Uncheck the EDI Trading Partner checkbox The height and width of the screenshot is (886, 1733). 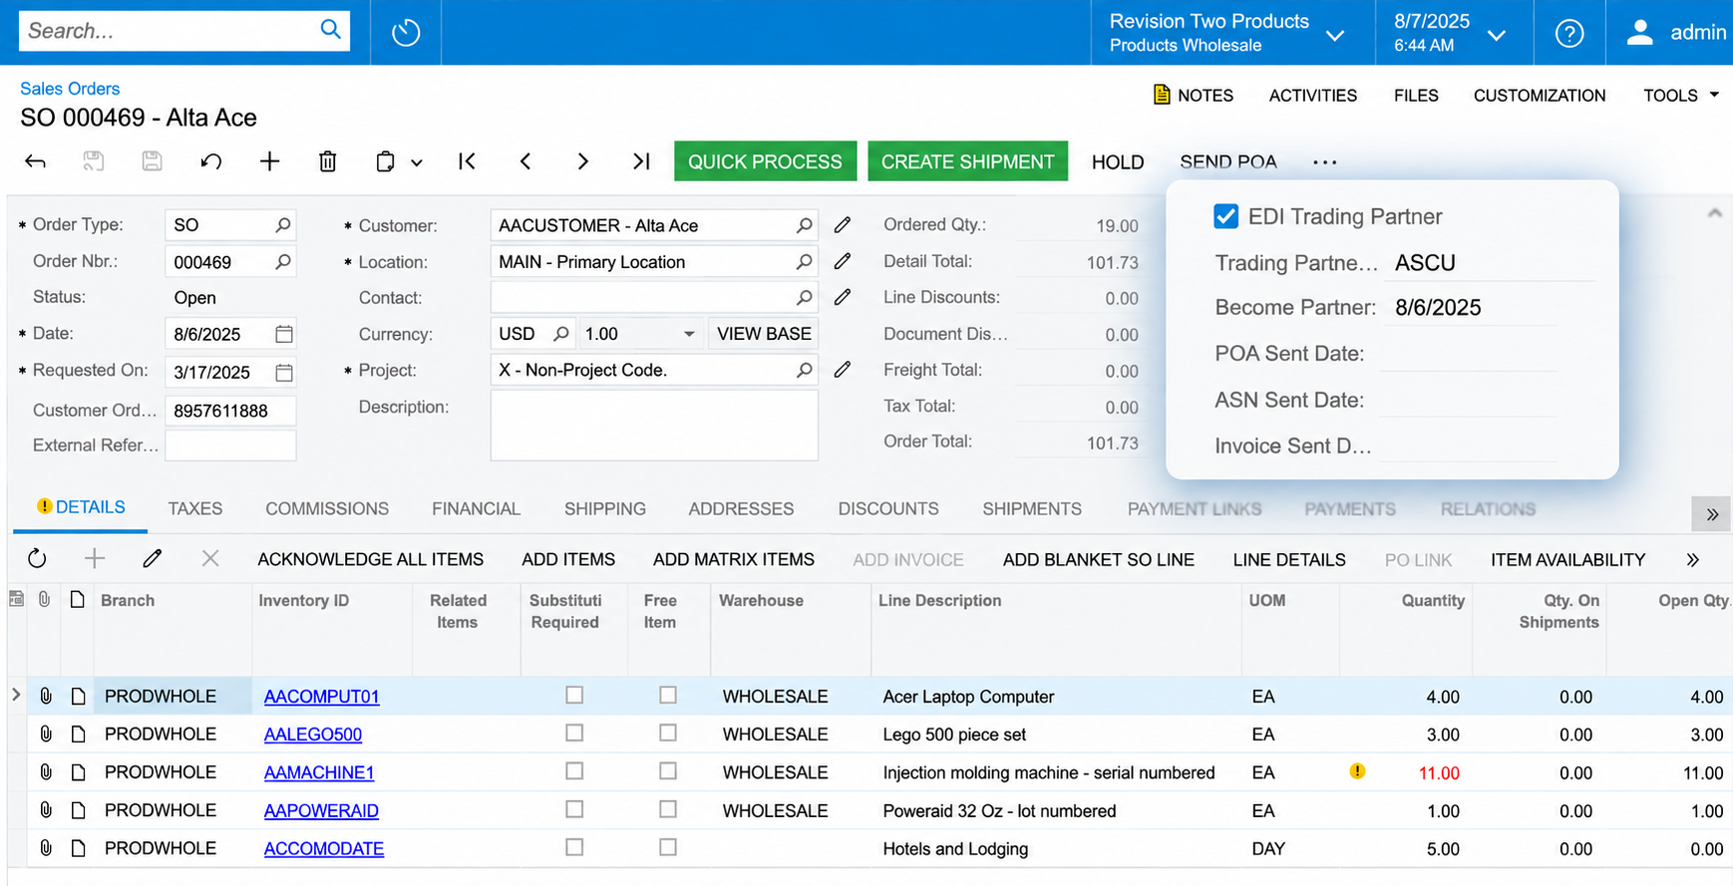(x=1226, y=216)
